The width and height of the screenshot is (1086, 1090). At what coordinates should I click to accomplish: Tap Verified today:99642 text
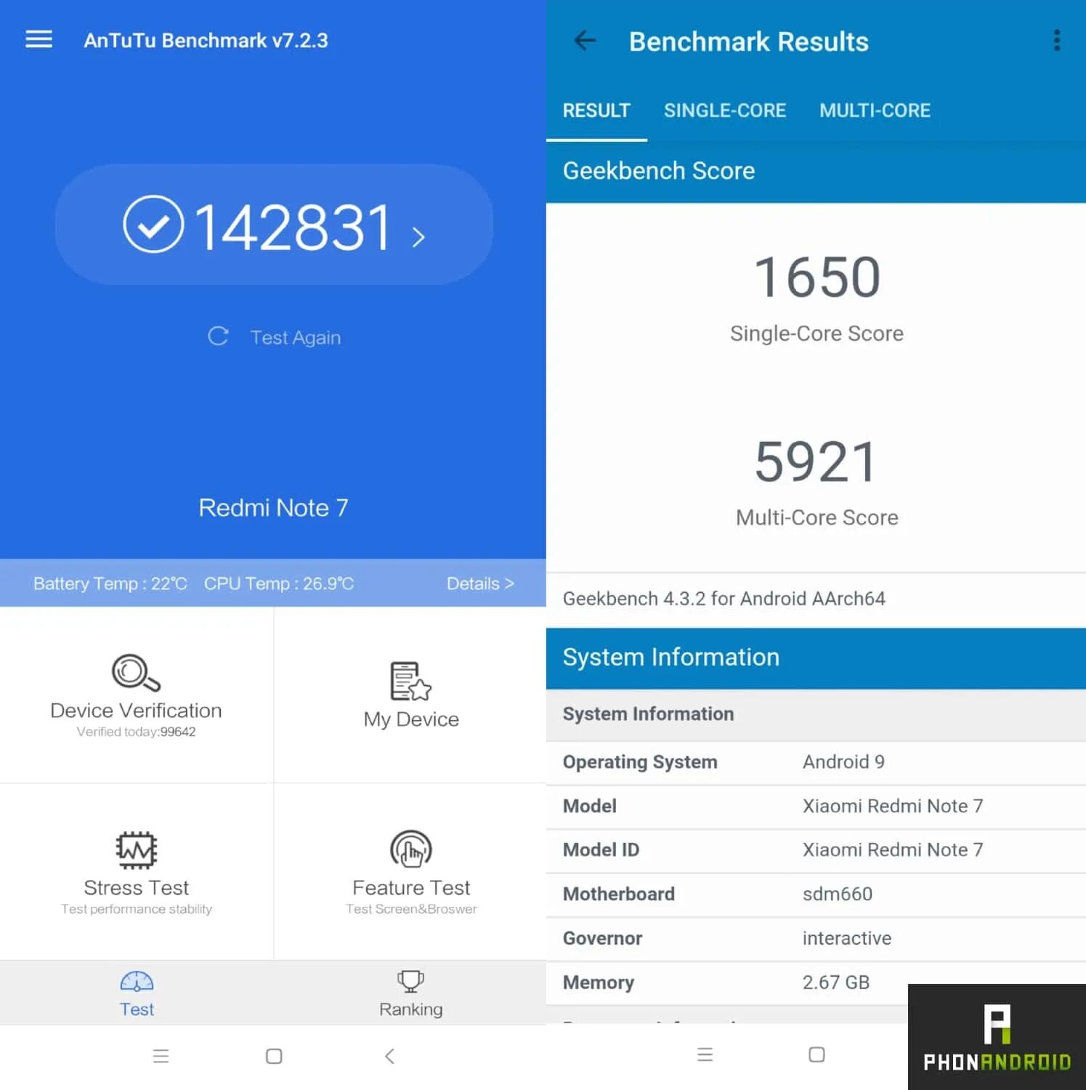coord(136,732)
